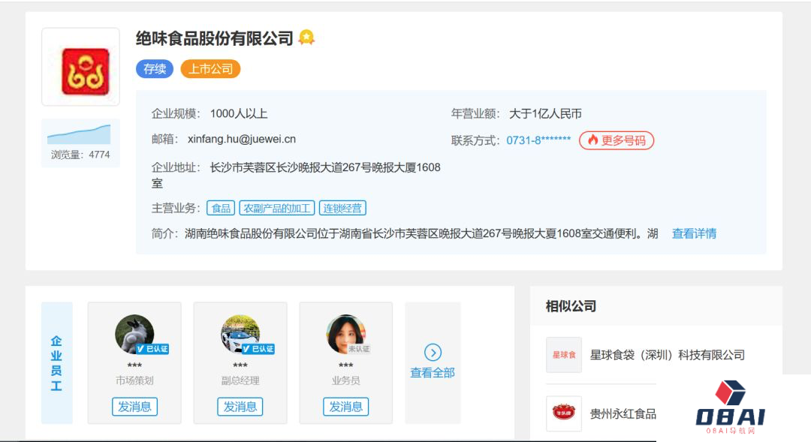Click 大于1亿人民币 revenue value

pos(545,114)
